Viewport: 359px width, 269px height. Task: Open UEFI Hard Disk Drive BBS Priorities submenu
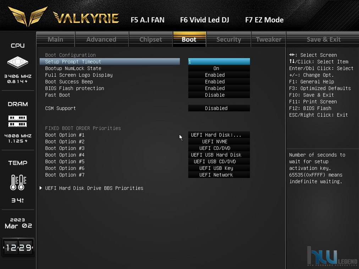[94, 188]
